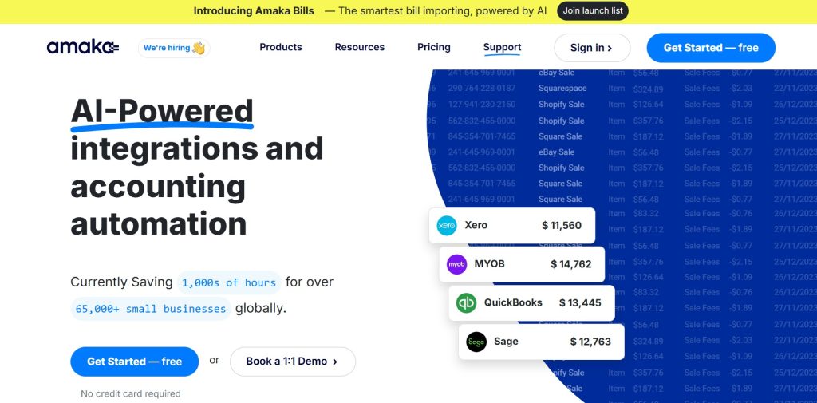
Task: Click hero Get Started — free button
Action: click(134, 362)
